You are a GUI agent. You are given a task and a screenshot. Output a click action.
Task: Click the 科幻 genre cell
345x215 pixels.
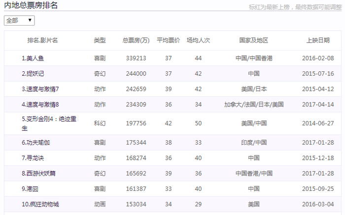coord(100,123)
